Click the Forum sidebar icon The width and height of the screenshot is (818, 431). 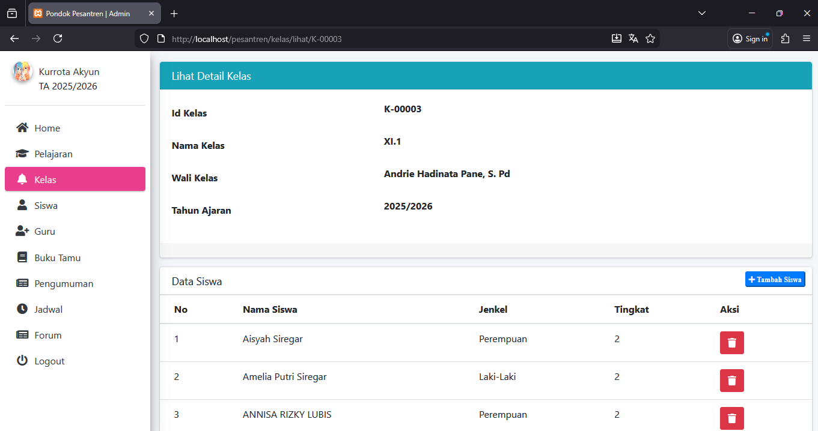tap(22, 335)
